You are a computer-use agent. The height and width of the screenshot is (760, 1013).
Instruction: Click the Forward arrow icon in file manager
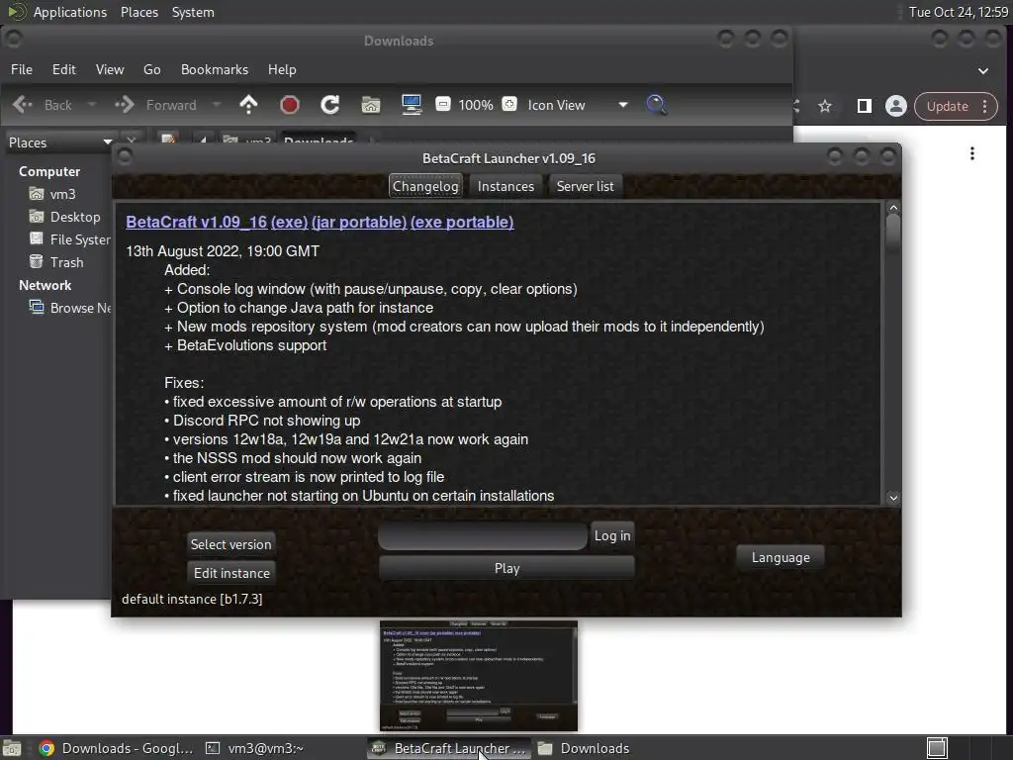click(124, 105)
